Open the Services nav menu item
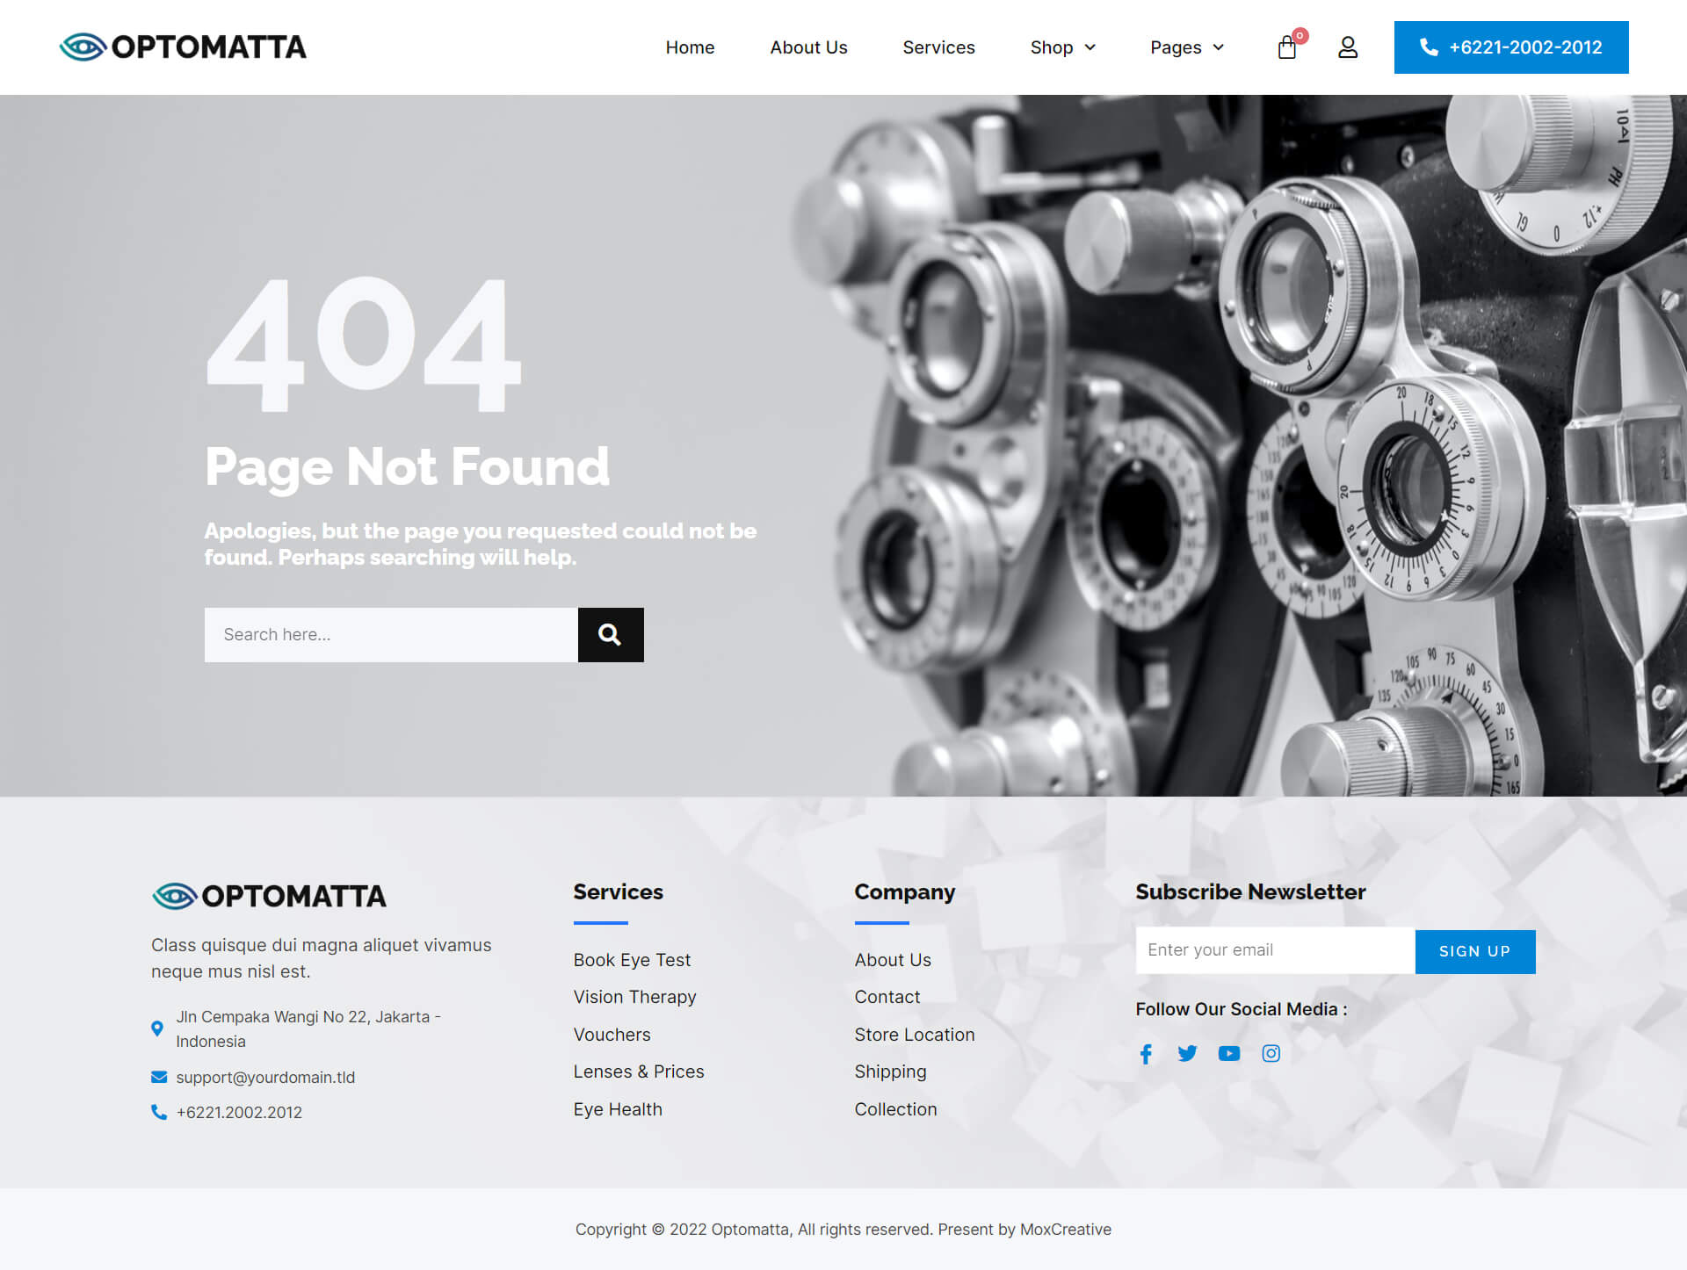The width and height of the screenshot is (1687, 1270). tap(938, 47)
